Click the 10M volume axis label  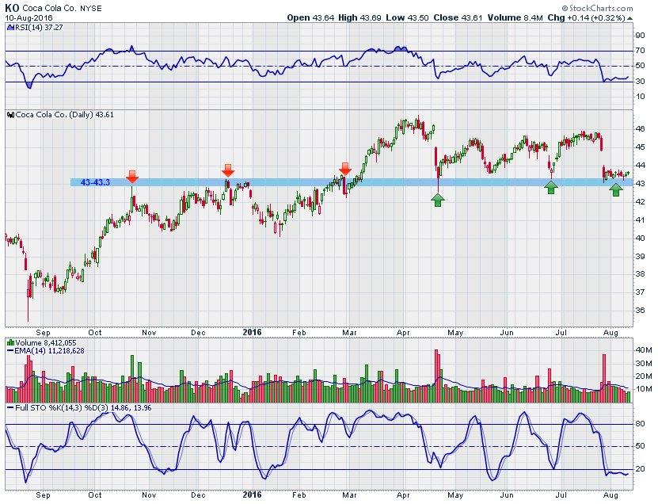(643, 389)
